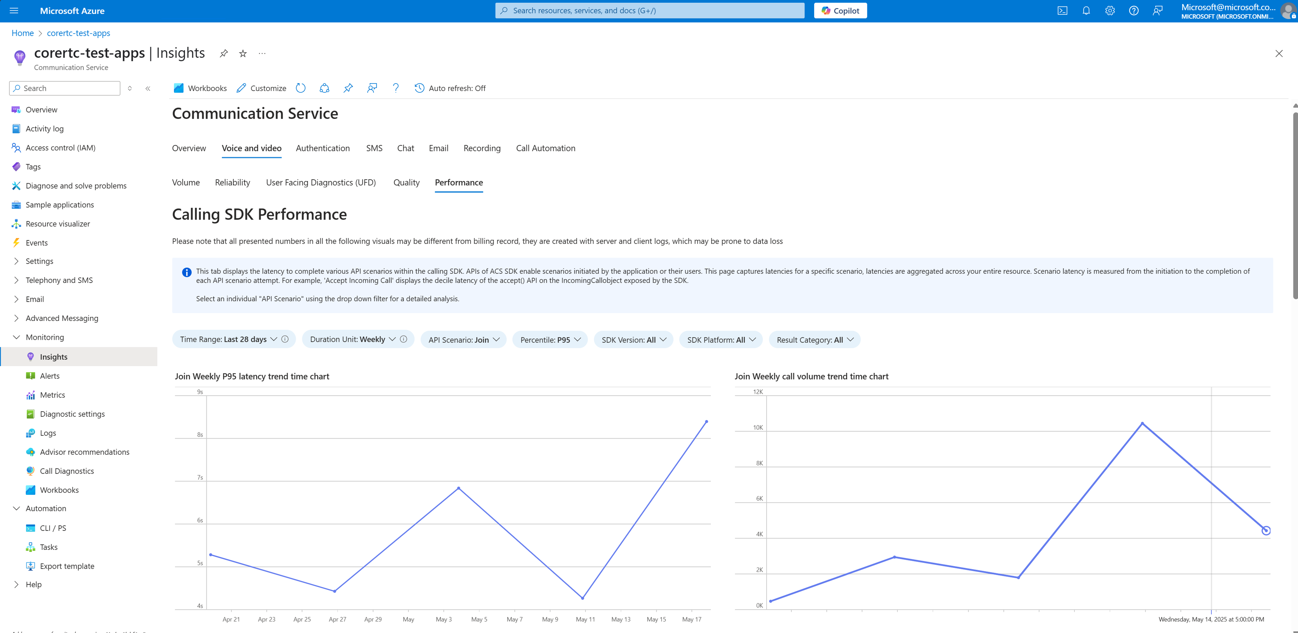Open portal settings gear
Image resolution: width=1298 pixels, height=633 pixels.
coord(1110,11)
